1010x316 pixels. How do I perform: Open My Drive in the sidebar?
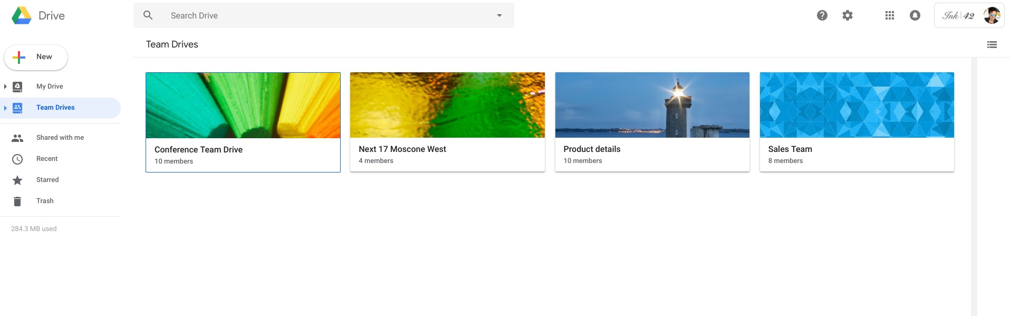[50, 87]
